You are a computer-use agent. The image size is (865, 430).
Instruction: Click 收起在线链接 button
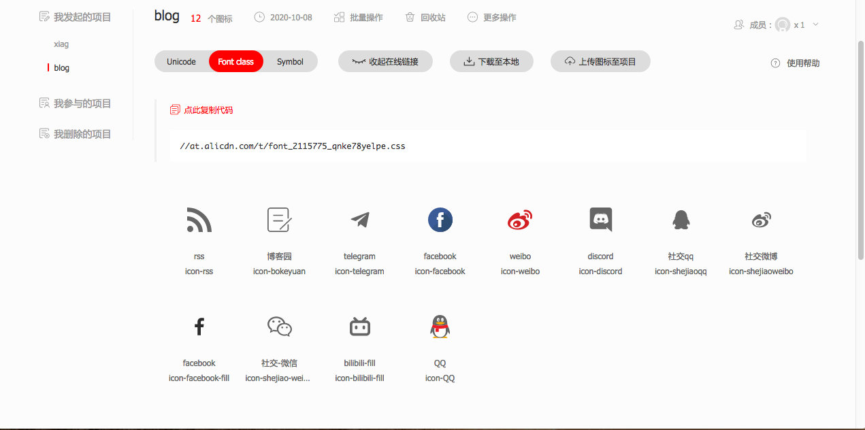(385, 61)
